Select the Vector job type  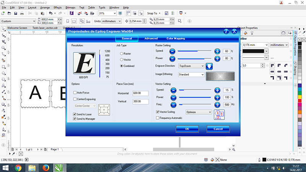[x=121, y=60]
